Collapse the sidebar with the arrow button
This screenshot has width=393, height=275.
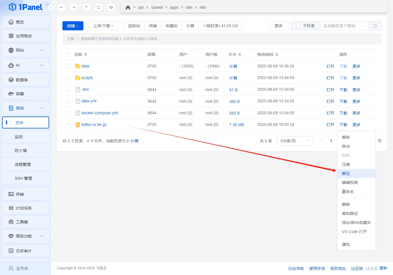point(51,8)
